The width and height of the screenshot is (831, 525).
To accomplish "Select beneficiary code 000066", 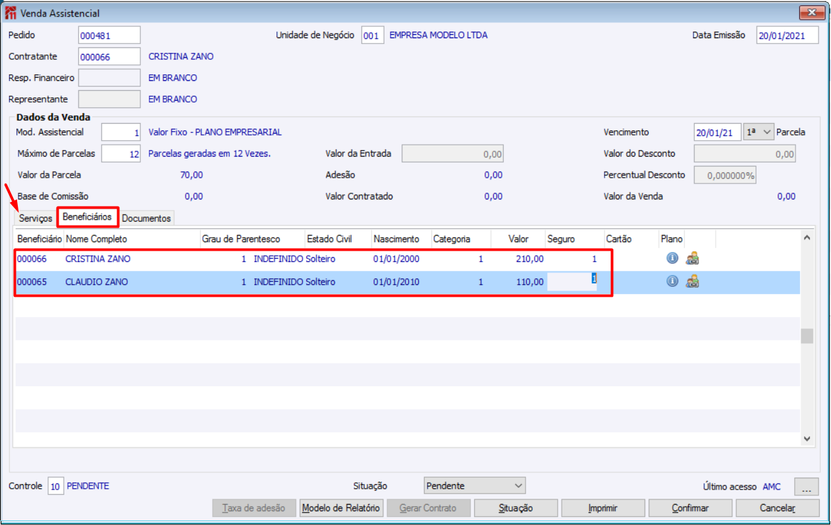I will coord(32,259).
